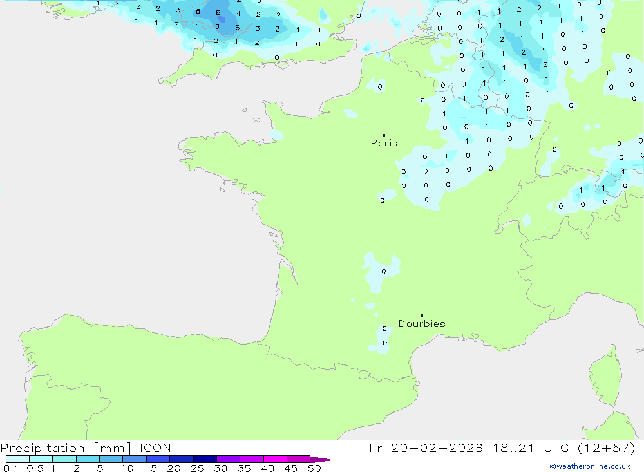This screenshot has height=472, width=644.
Task: Click the legend value label 35
Action: (x=244, y=468)
